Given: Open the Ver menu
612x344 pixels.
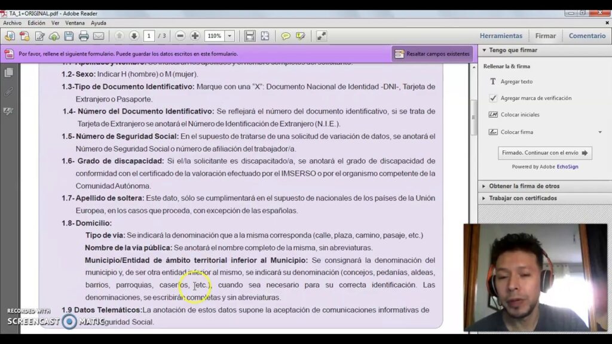Looking at the screenshot, I should [56, 23].
